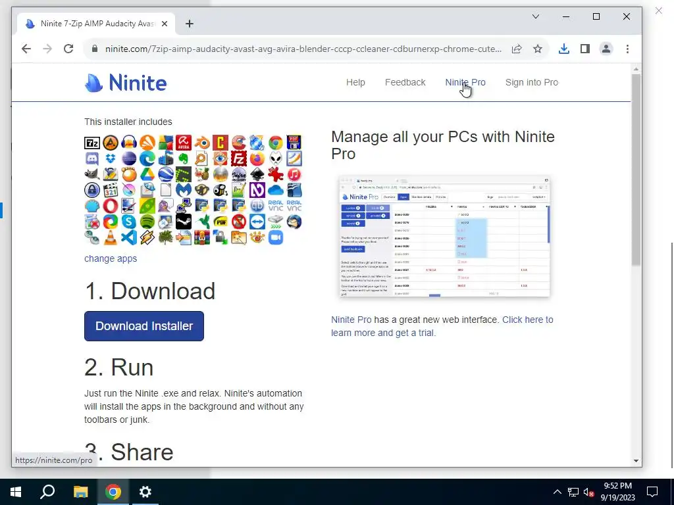Toggle Chrome side panel
Screen dimensions: 674x505
coord(585,49)
